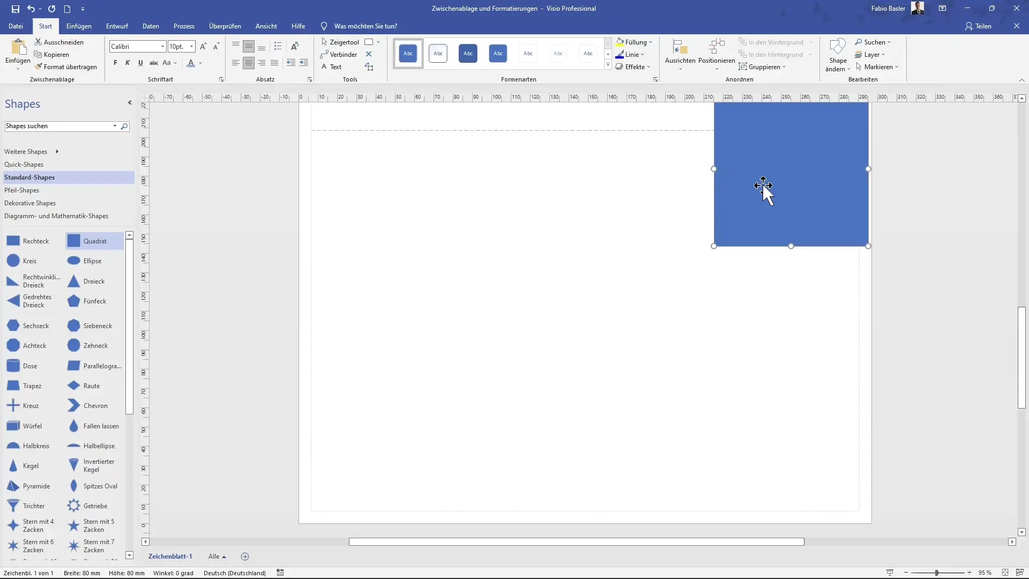Open the Zeichenblatt-1 page tab
The height and width of the screenshot is (579, 1029).
click(170, 556)
